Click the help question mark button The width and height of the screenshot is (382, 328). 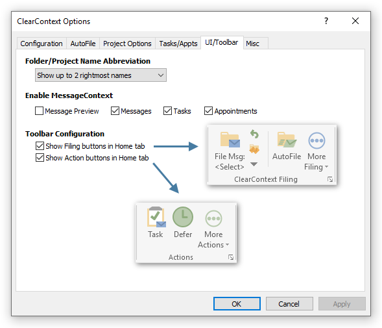click(x=326, y=21)
